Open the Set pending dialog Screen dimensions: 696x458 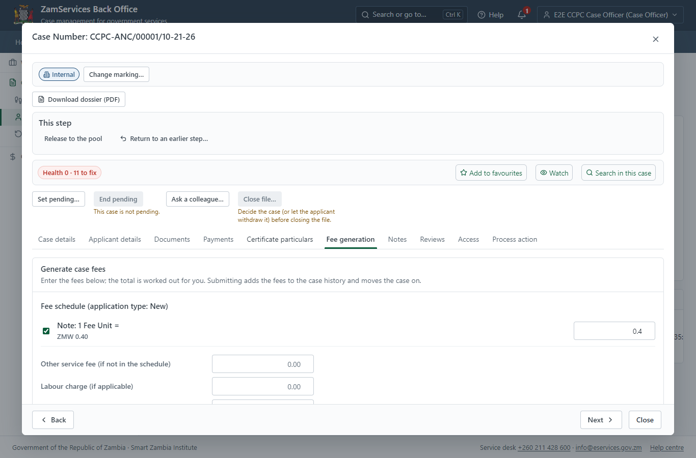click(x=59, y=199)
